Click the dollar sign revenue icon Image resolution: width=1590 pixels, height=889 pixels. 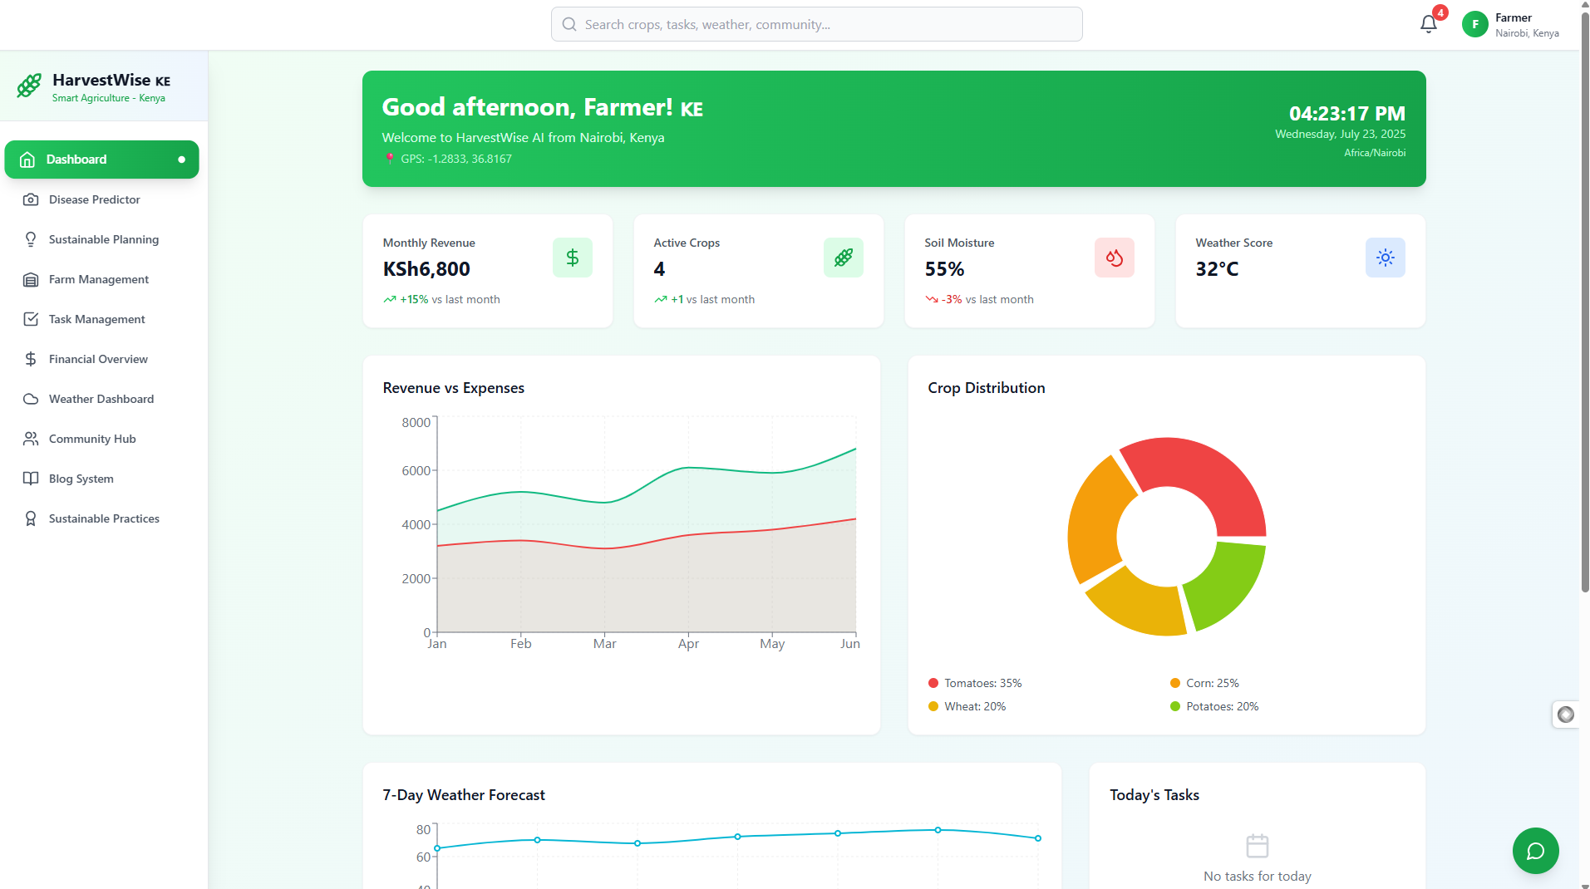click(x=573, y=258)
